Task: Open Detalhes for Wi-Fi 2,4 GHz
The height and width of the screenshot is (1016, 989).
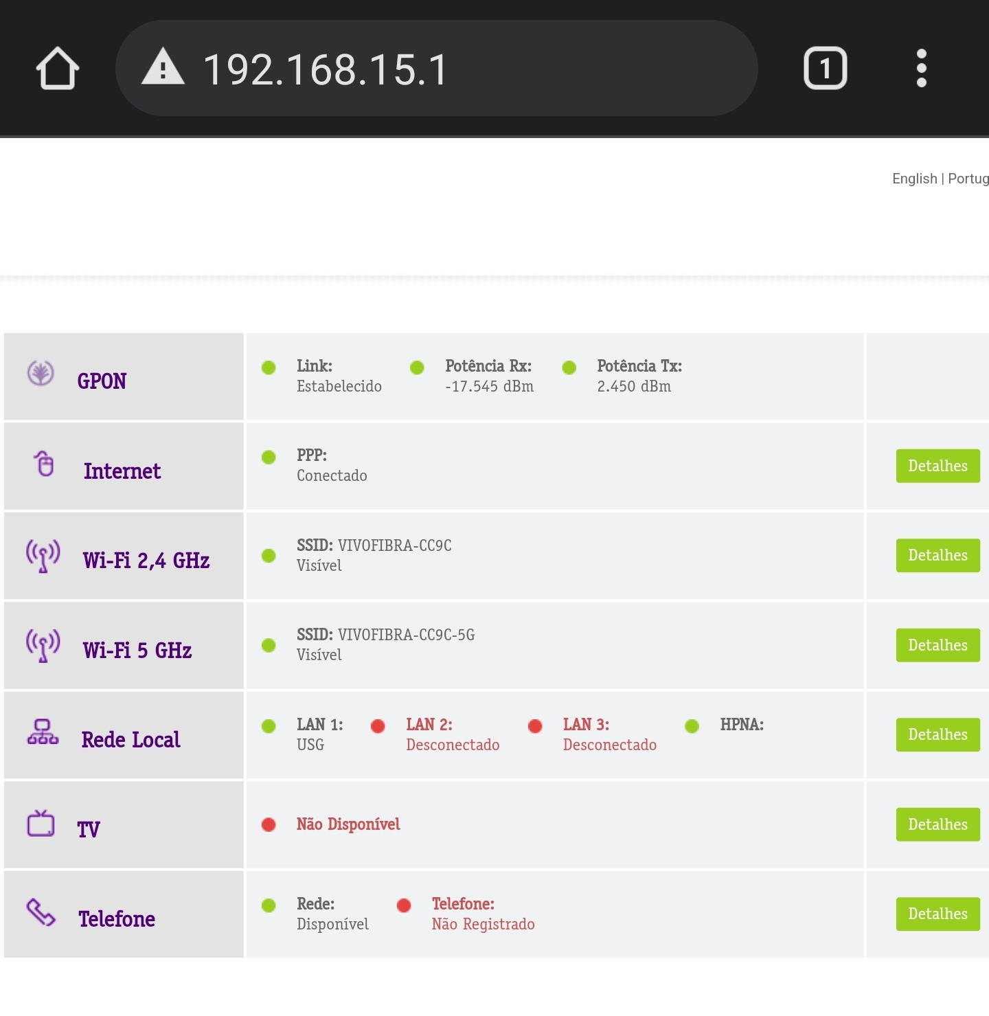Action: (937, 555)
